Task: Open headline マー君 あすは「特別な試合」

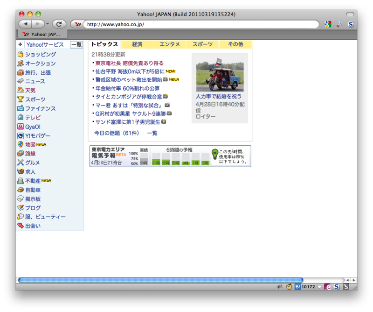Action: pyautogui.click(x=130, y=106)
